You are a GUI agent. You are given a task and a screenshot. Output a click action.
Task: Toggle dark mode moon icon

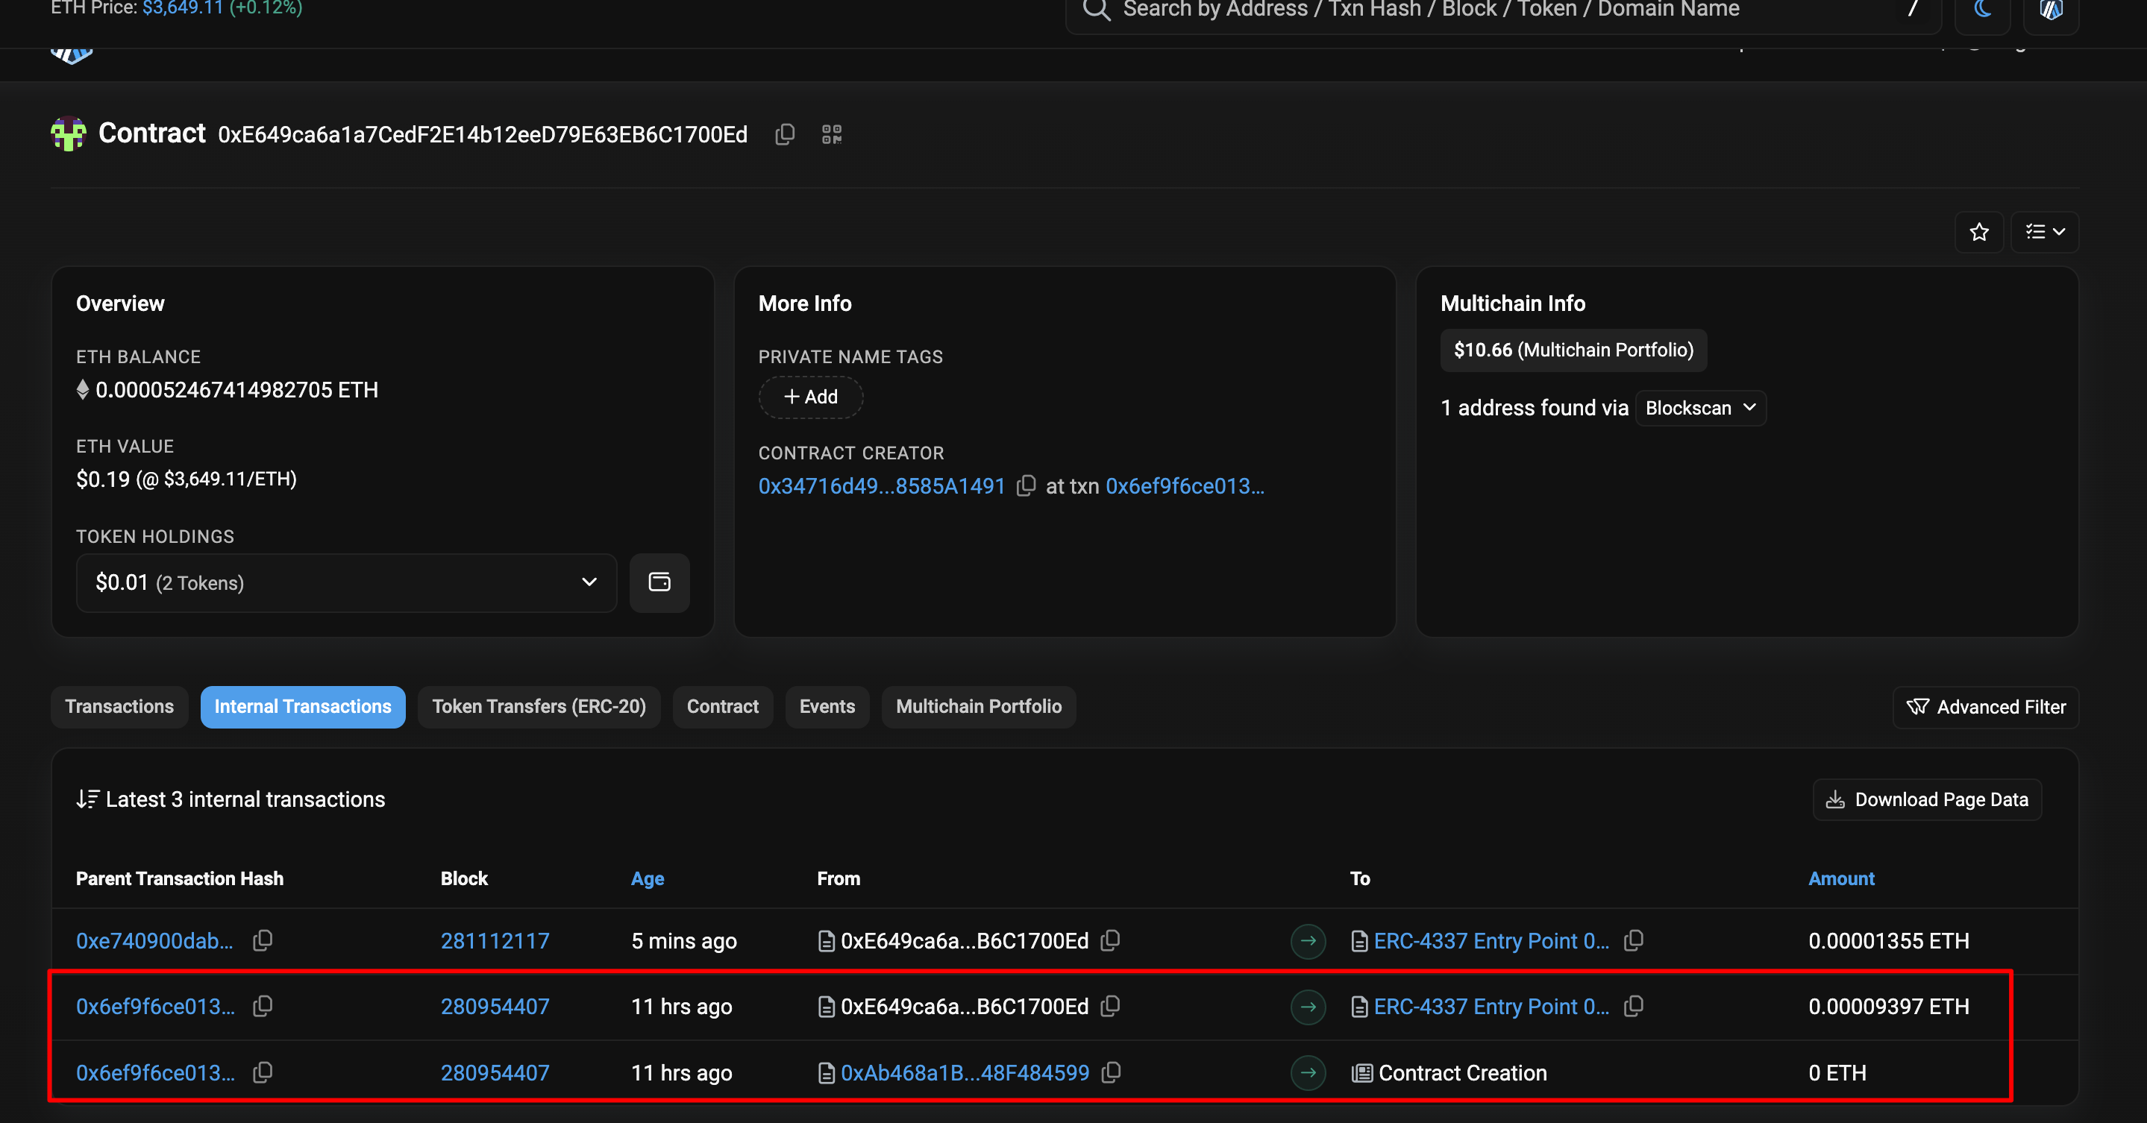click(x=1982, y=10)
